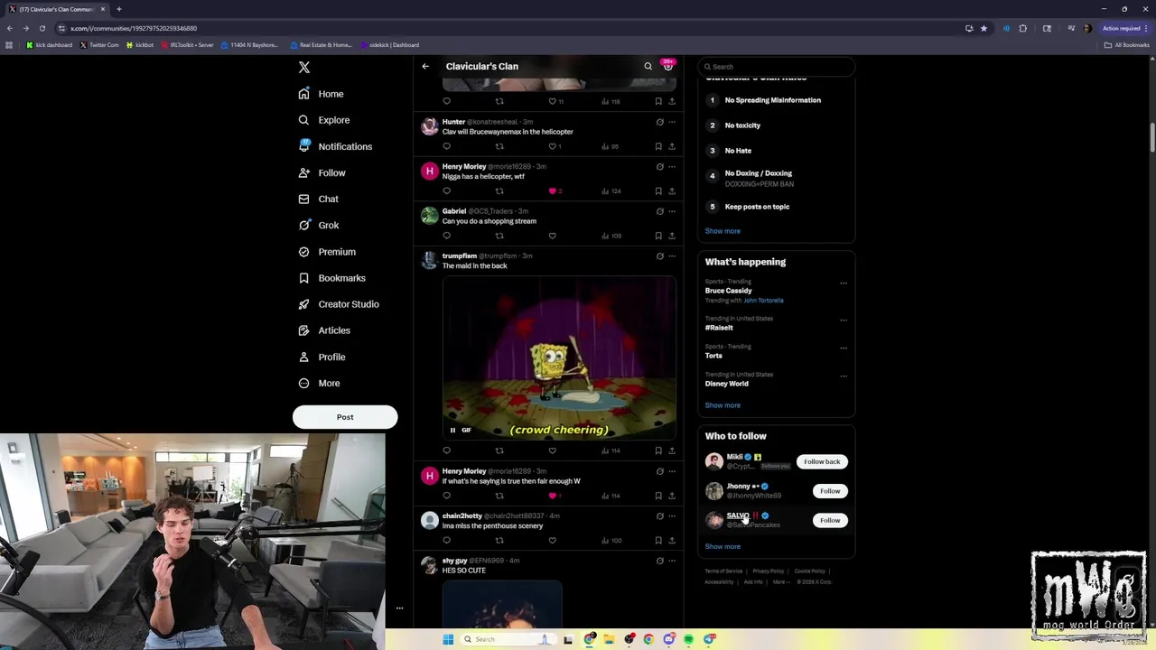Follow Jhonny
Image resolution: width=1156 pixels, height=650 pixels.
tap(830, 491)
